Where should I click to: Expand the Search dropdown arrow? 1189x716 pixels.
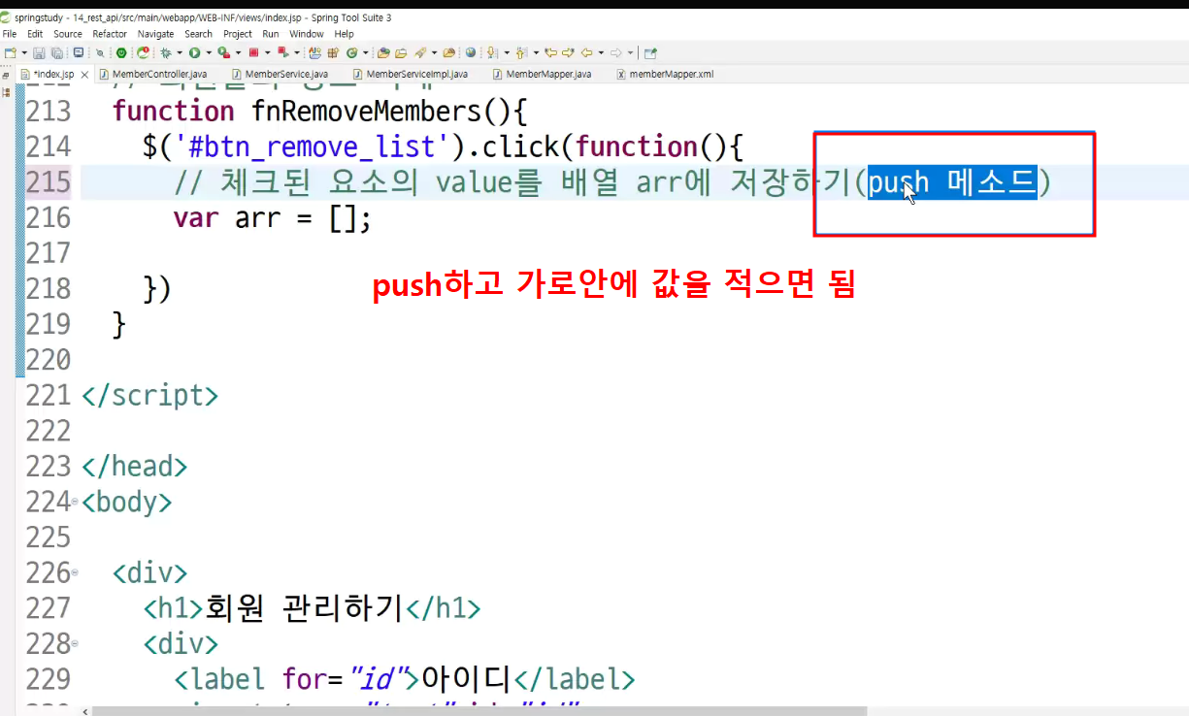point(434,52)
